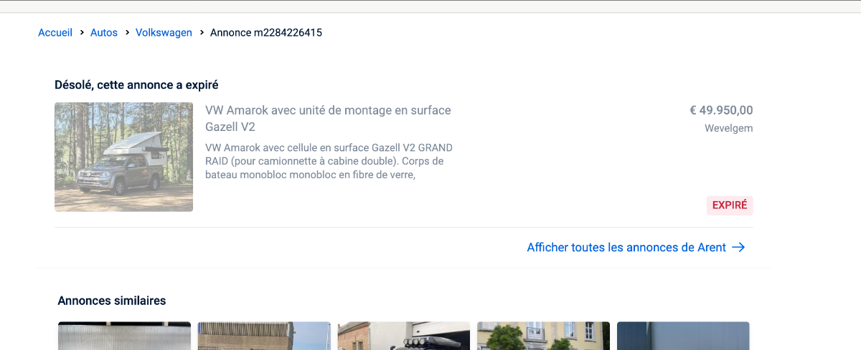The image size is (861, 350).
Task: Click the Wevelgem location text
Action: tap(728, 129)
